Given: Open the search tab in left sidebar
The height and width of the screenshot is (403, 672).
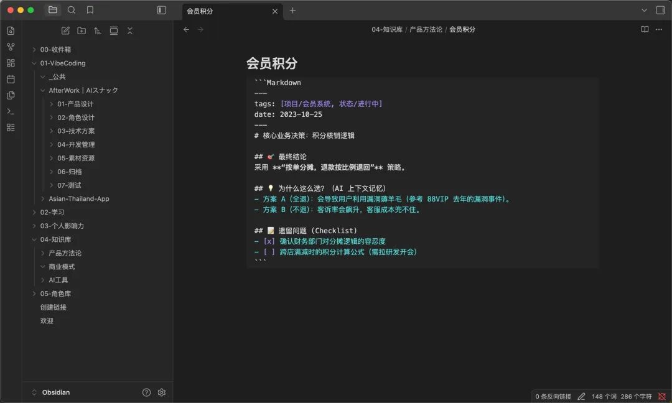Looking at the screenshot, I should coord(72,10).
